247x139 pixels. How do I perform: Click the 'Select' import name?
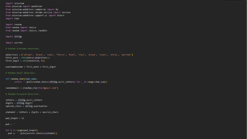click(x=60, y=16)
